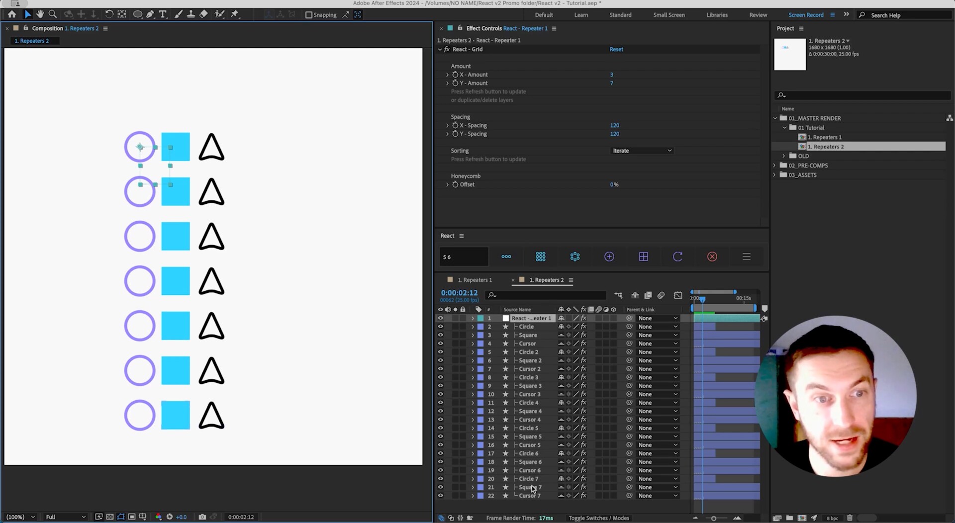Click the React add plus-circle icon

609,257
